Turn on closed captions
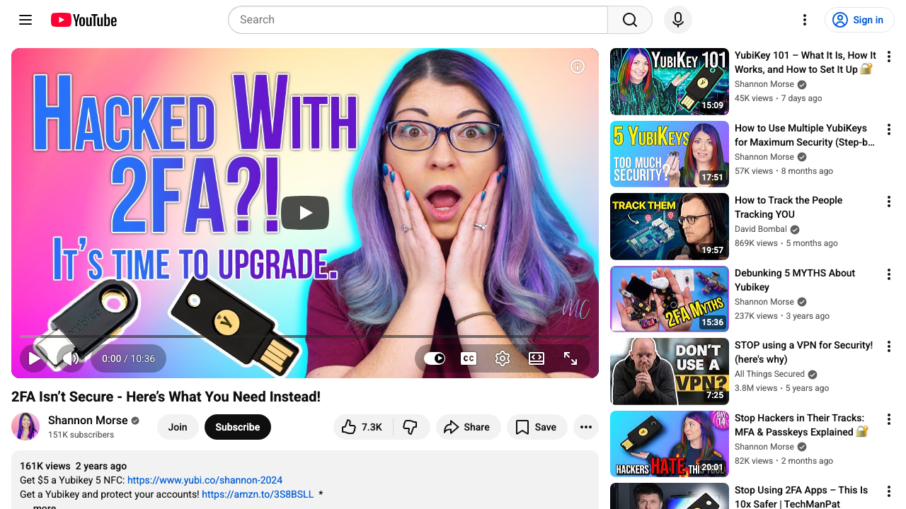Screen dimensions: 906x509 click(x=469, y=358)
